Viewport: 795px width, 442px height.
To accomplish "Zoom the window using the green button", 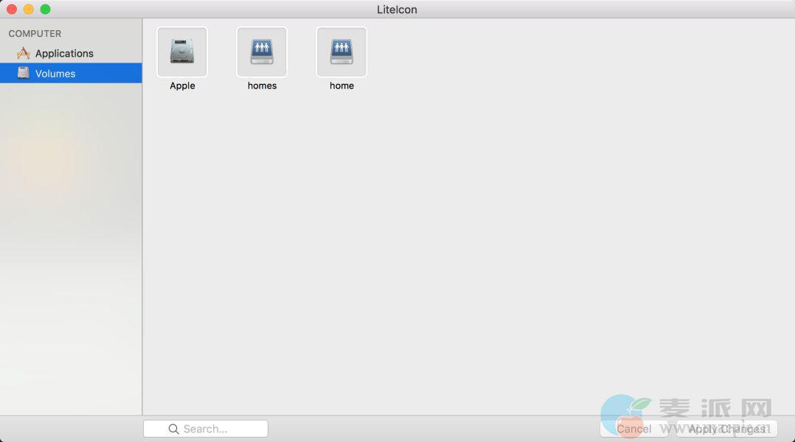I will tap(45, 10).
